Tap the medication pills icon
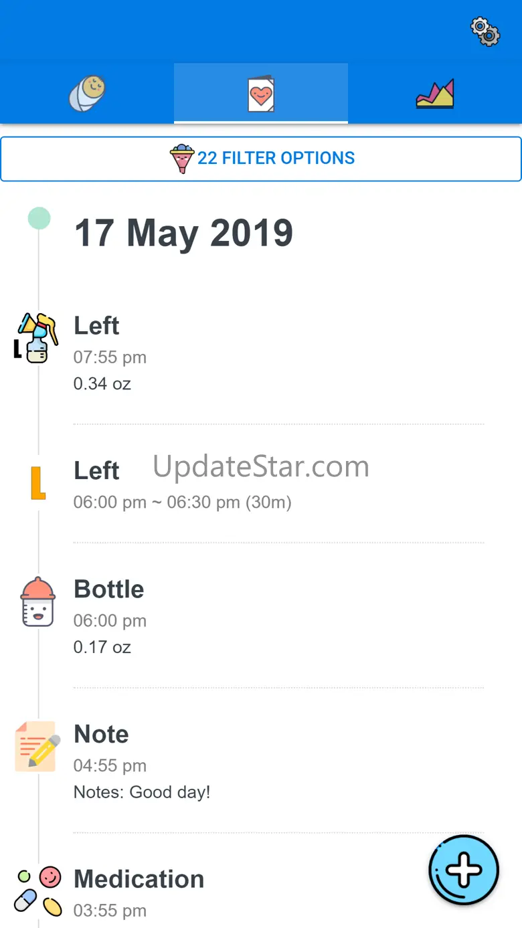The image size is (522, 928). click(39, 891)
